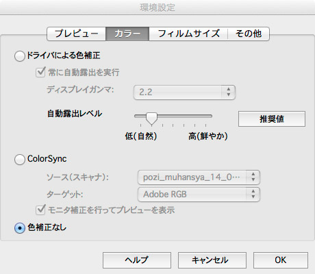Select ドライバによる色補正 radio button
Image resolution: width=315 pixels, height=274 pixels.
pos(20,56)
